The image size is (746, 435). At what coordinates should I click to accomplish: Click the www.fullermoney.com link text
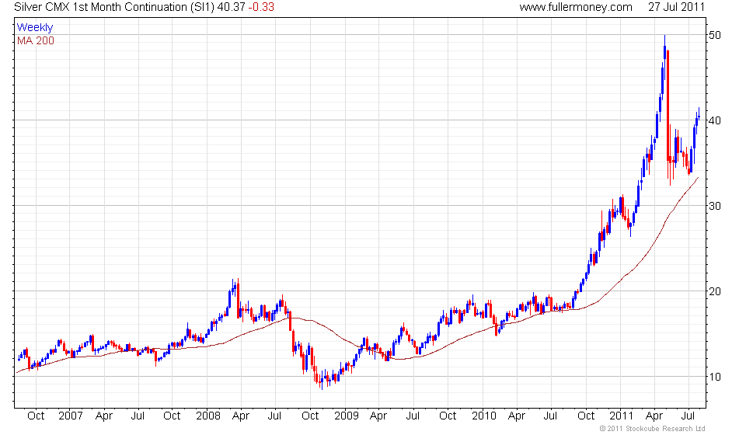(x=576, y=7)
